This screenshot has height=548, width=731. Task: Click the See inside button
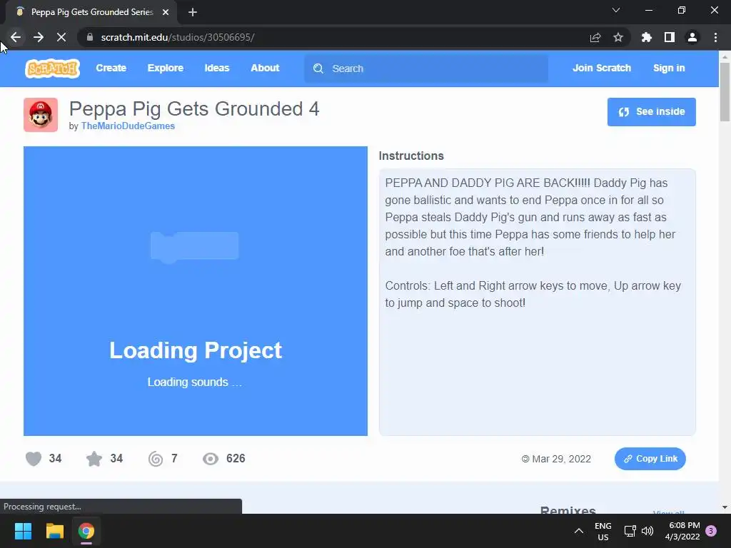(651, 112)
